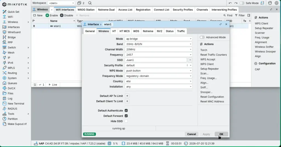The width and height of the screenshot is (281, 147).
Task: Expand the Default AP Tx Limit field
Action: (127, 96)
